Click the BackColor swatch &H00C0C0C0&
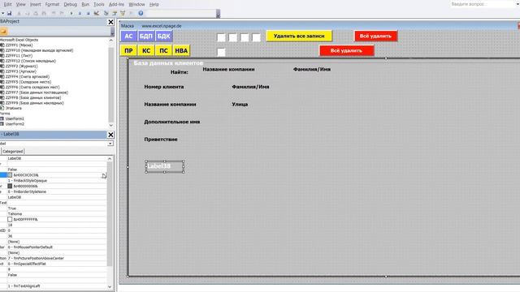520x292 pixels. 10,175
